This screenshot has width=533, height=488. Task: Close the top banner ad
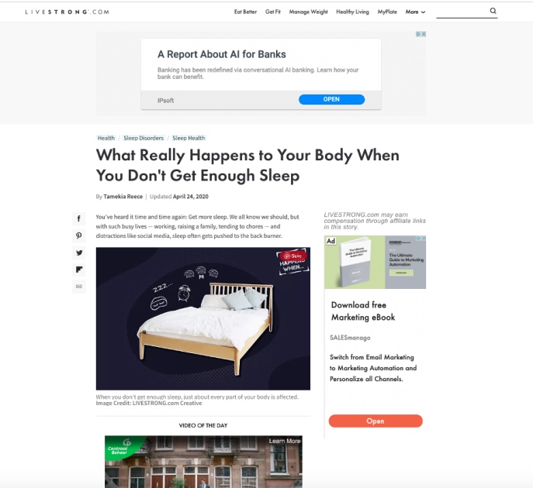click(x=424, y=34)
